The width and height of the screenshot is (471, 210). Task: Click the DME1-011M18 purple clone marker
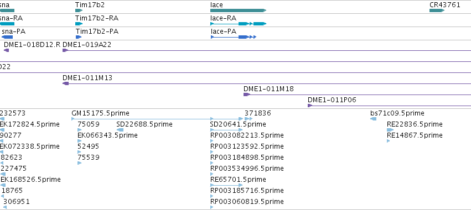247,95
